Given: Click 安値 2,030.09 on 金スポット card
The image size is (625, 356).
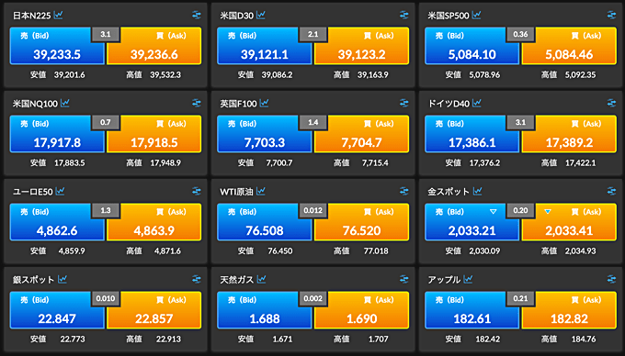Looking at the screenshot, I should click(472, 251).
